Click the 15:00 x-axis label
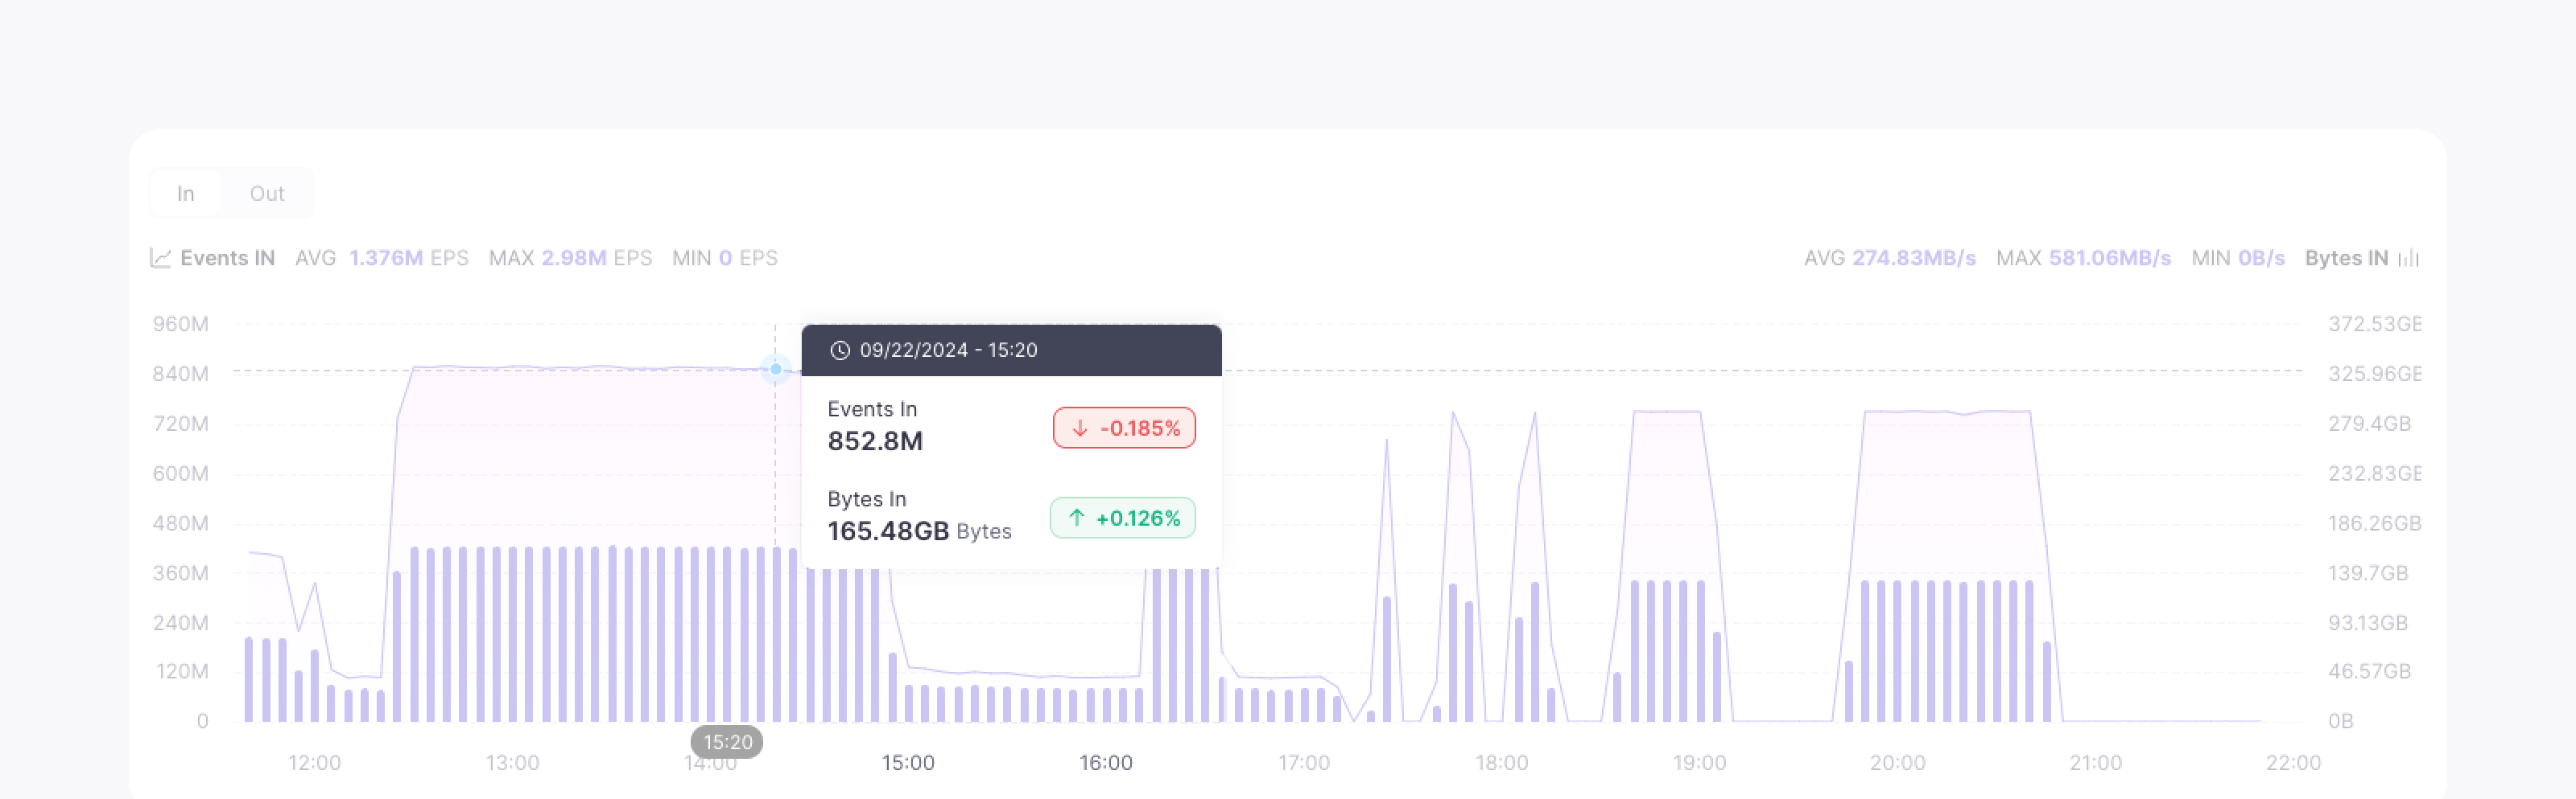The image size is (2576, 799). (908, 763)
